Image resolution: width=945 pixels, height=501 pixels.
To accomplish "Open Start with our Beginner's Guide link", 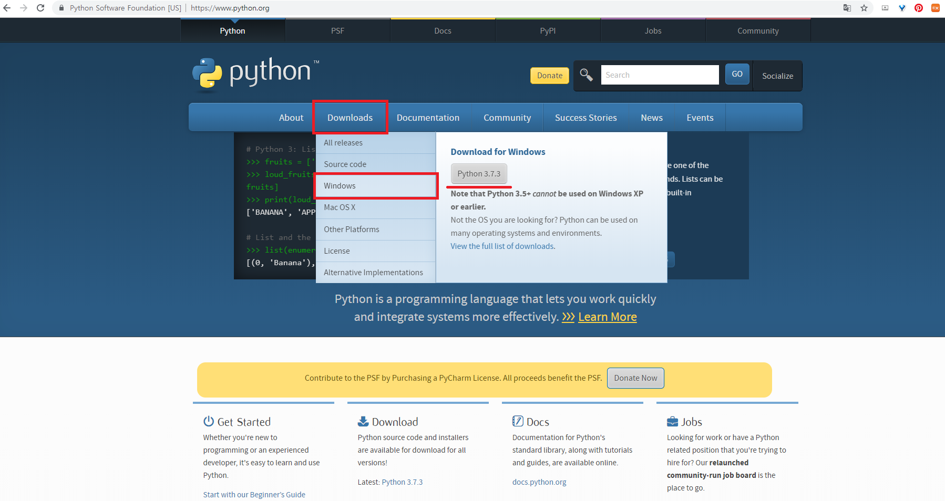I will click(254, 495).
